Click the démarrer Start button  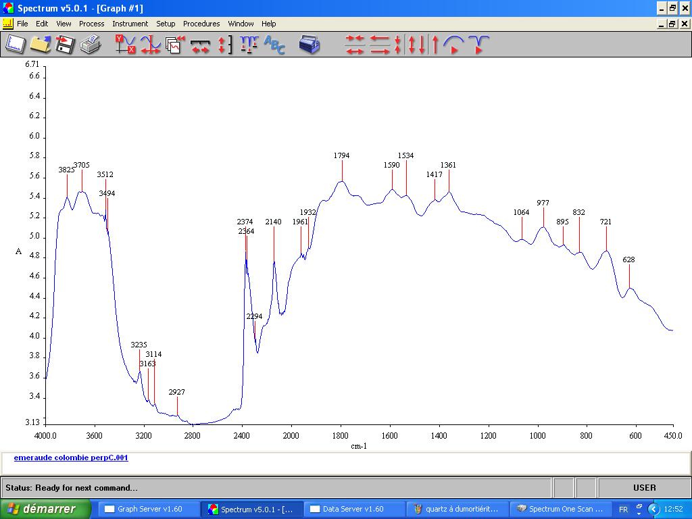pyautogui.click(x=45, y=509)
